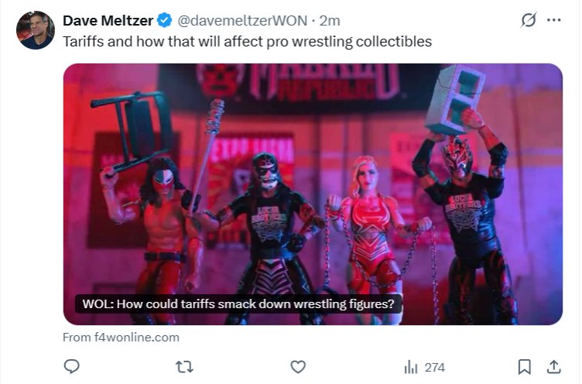Click the view analytics bar chart icon

411,367
